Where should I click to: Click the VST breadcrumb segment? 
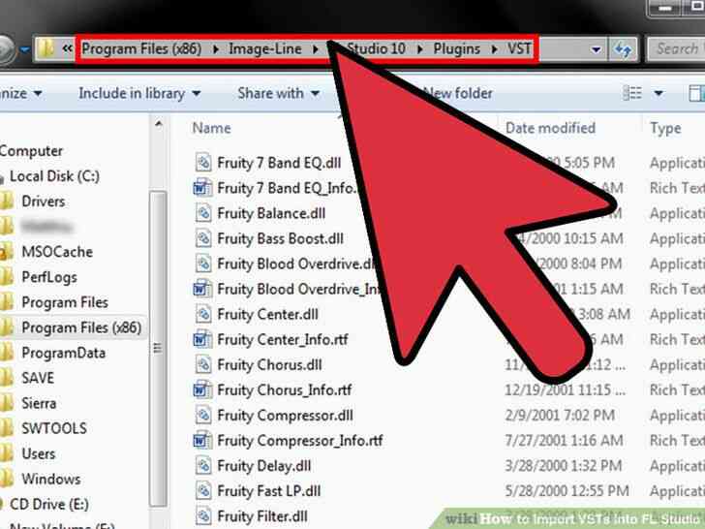pyautogui.click(x=519, y=48)
